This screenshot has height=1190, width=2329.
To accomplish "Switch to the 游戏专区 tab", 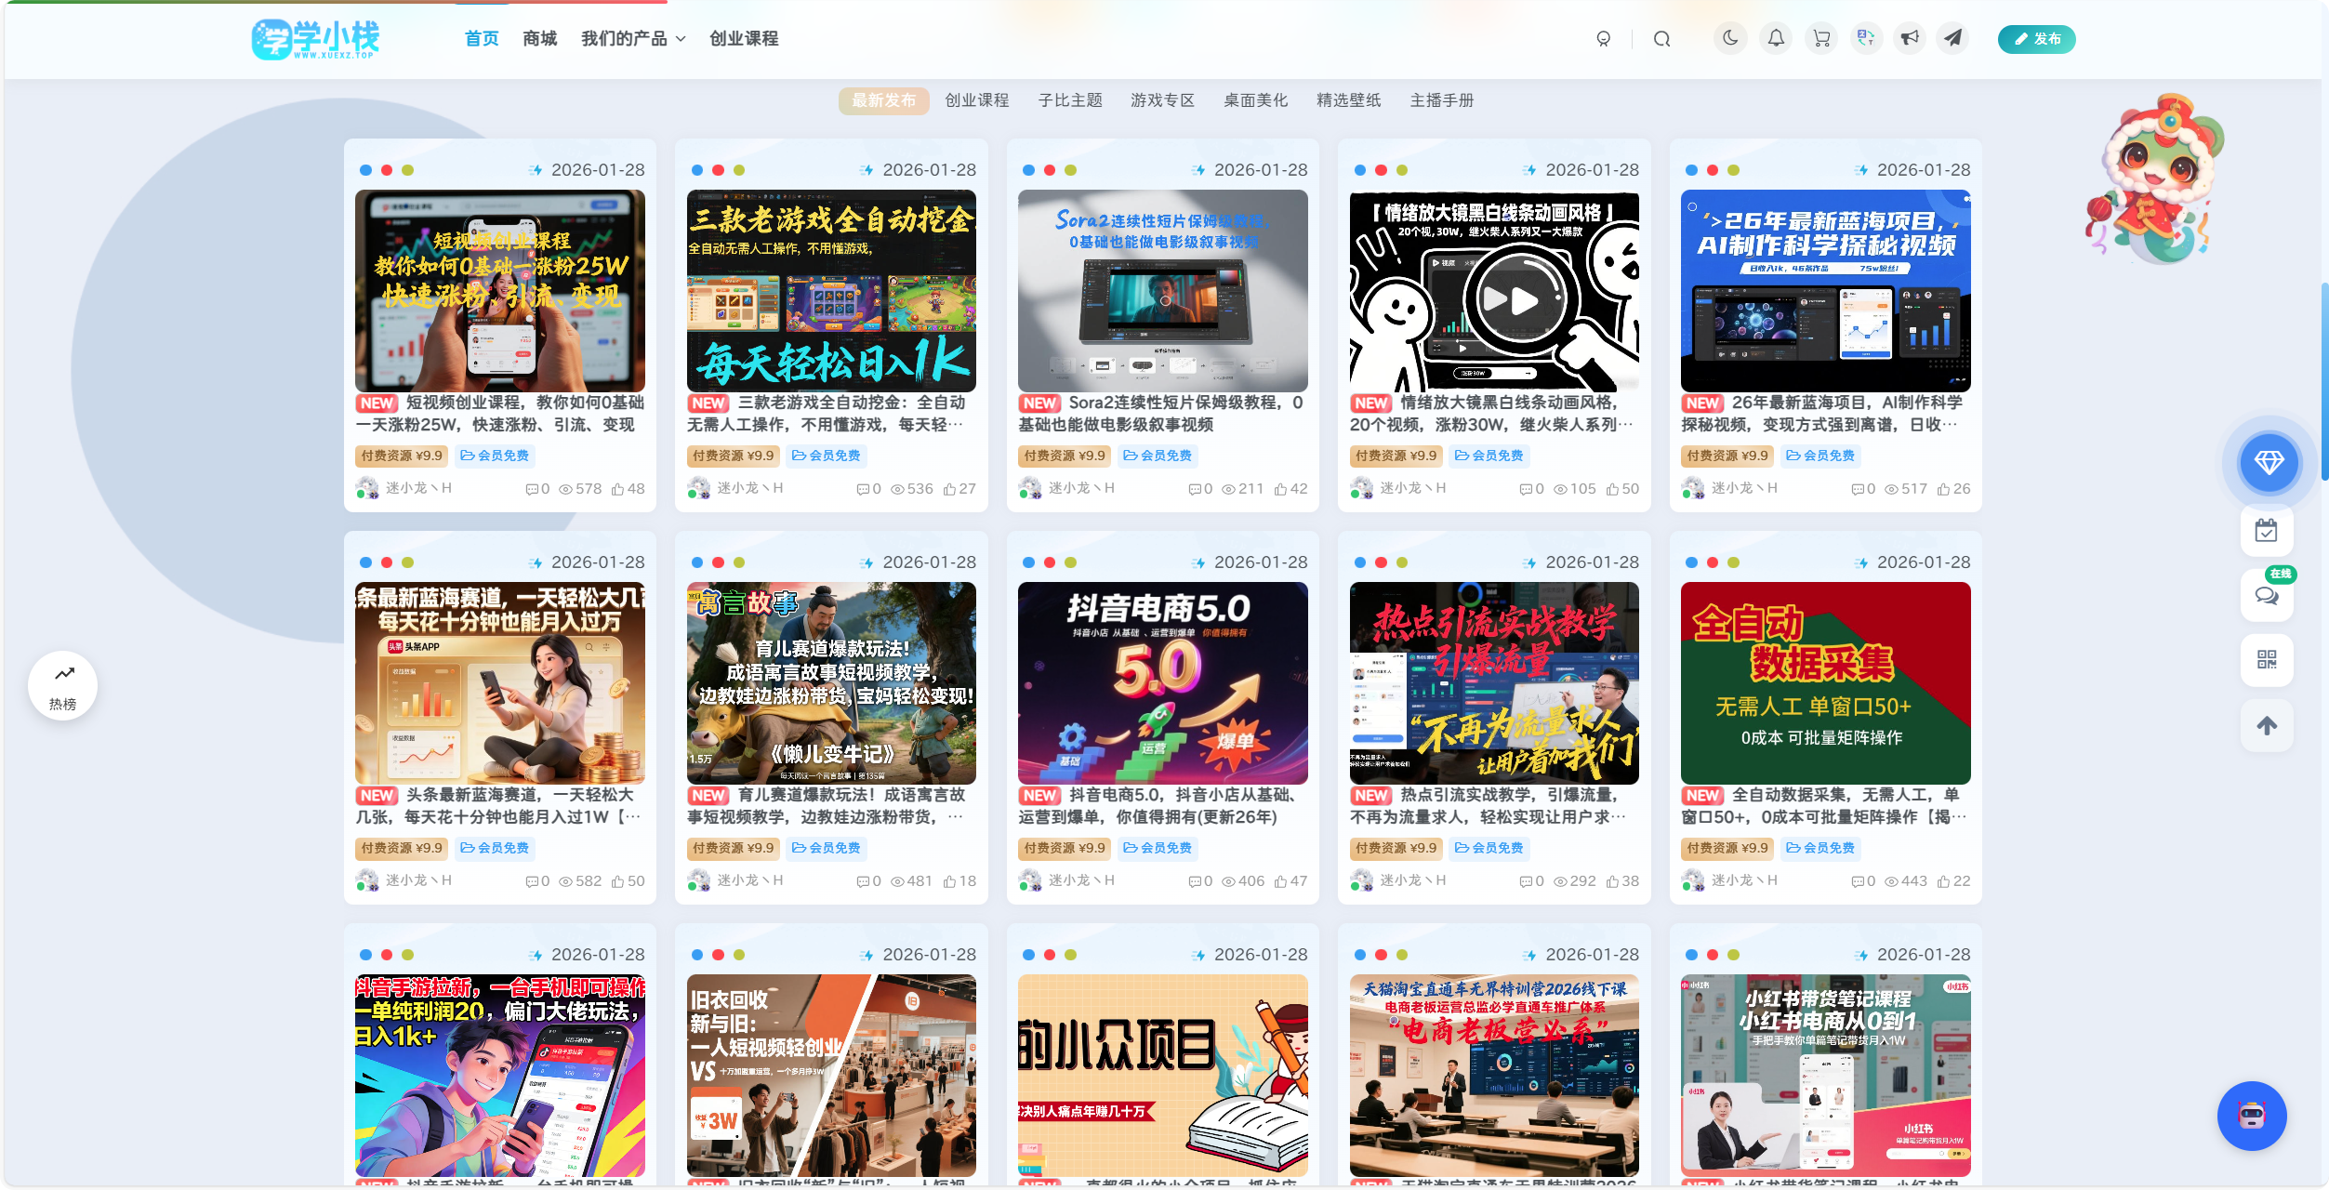I will tap(1162, 100).
